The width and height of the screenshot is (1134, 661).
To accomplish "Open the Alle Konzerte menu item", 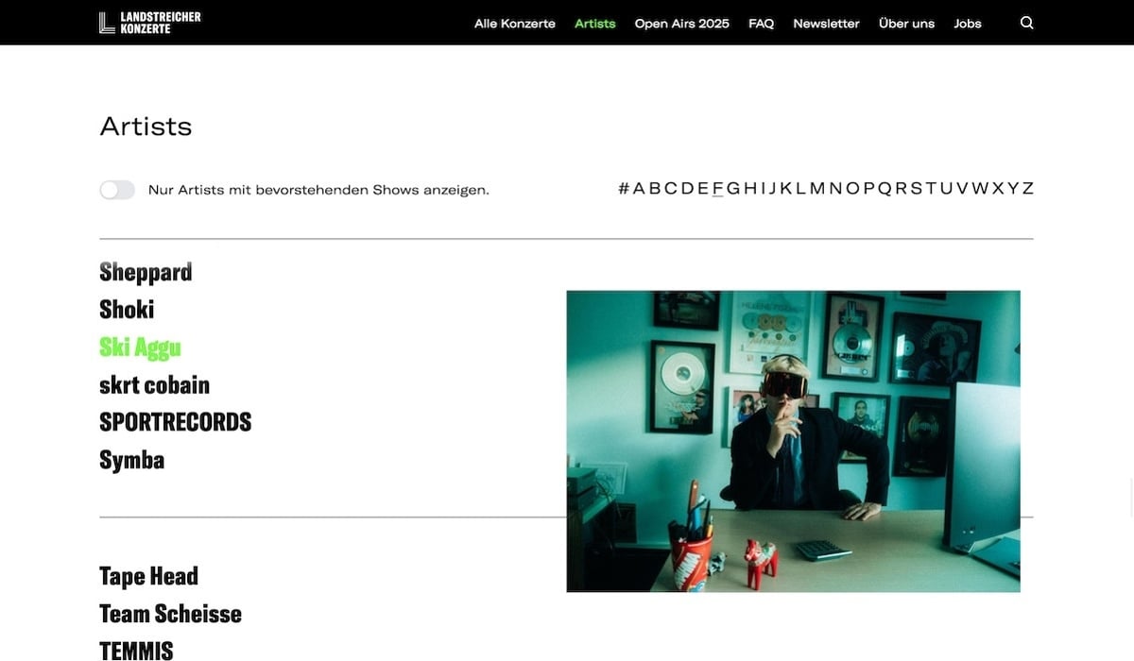I will (515, 24).
